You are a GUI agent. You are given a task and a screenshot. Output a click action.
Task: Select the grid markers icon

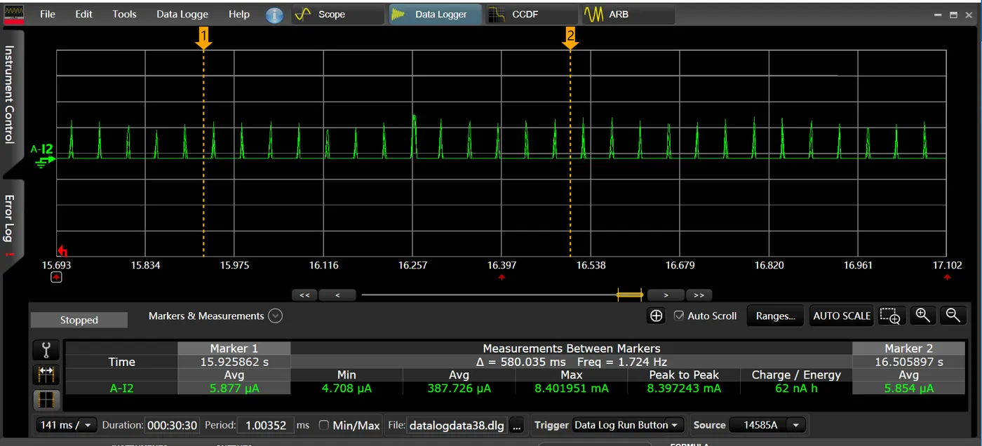pos(47,400)
